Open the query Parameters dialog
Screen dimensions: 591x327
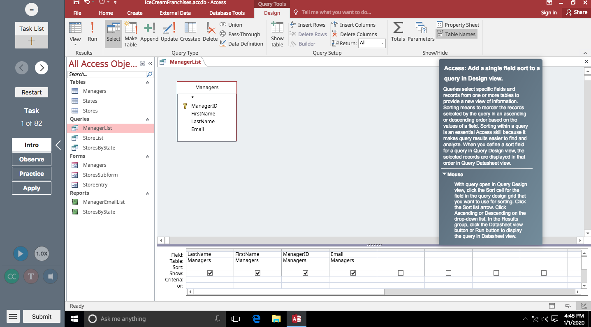click(x=421, y=32)
